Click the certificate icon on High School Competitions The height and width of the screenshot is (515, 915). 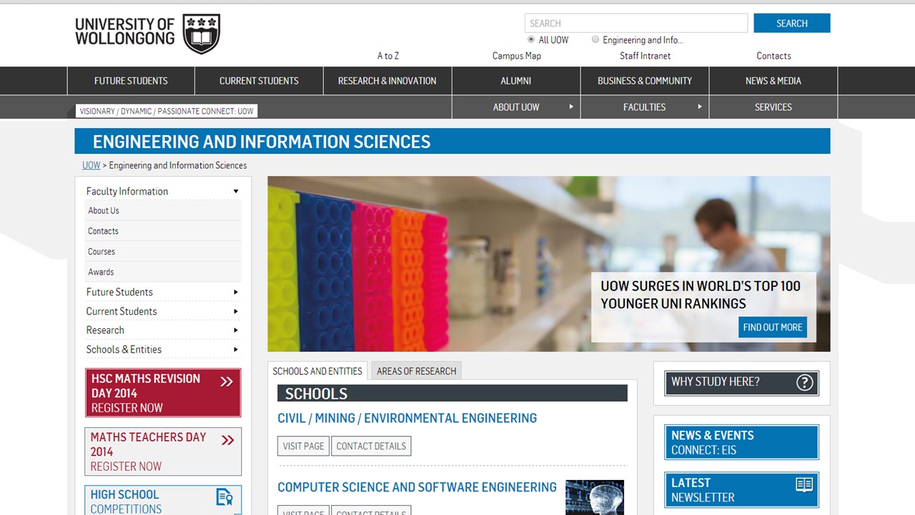[224, 496]
